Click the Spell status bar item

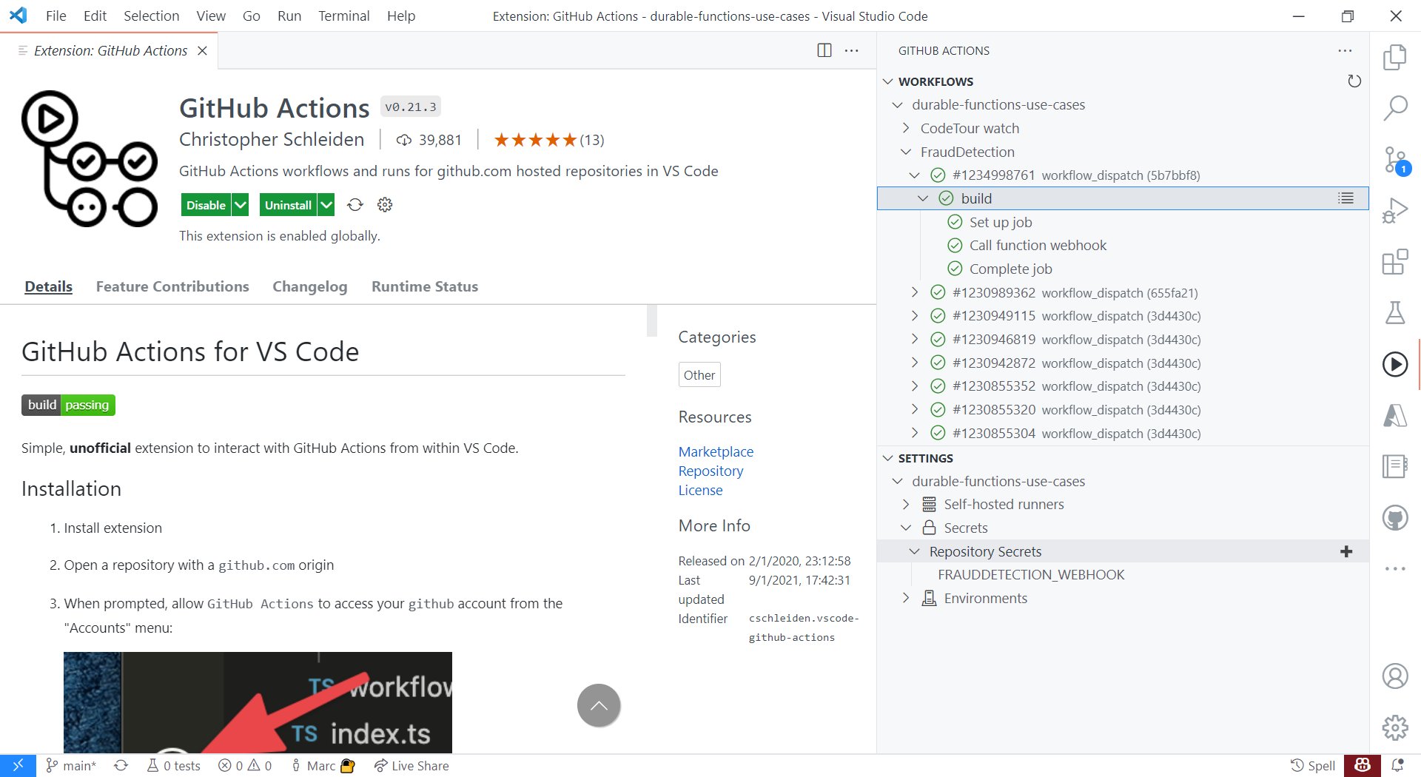[1312, 765]
